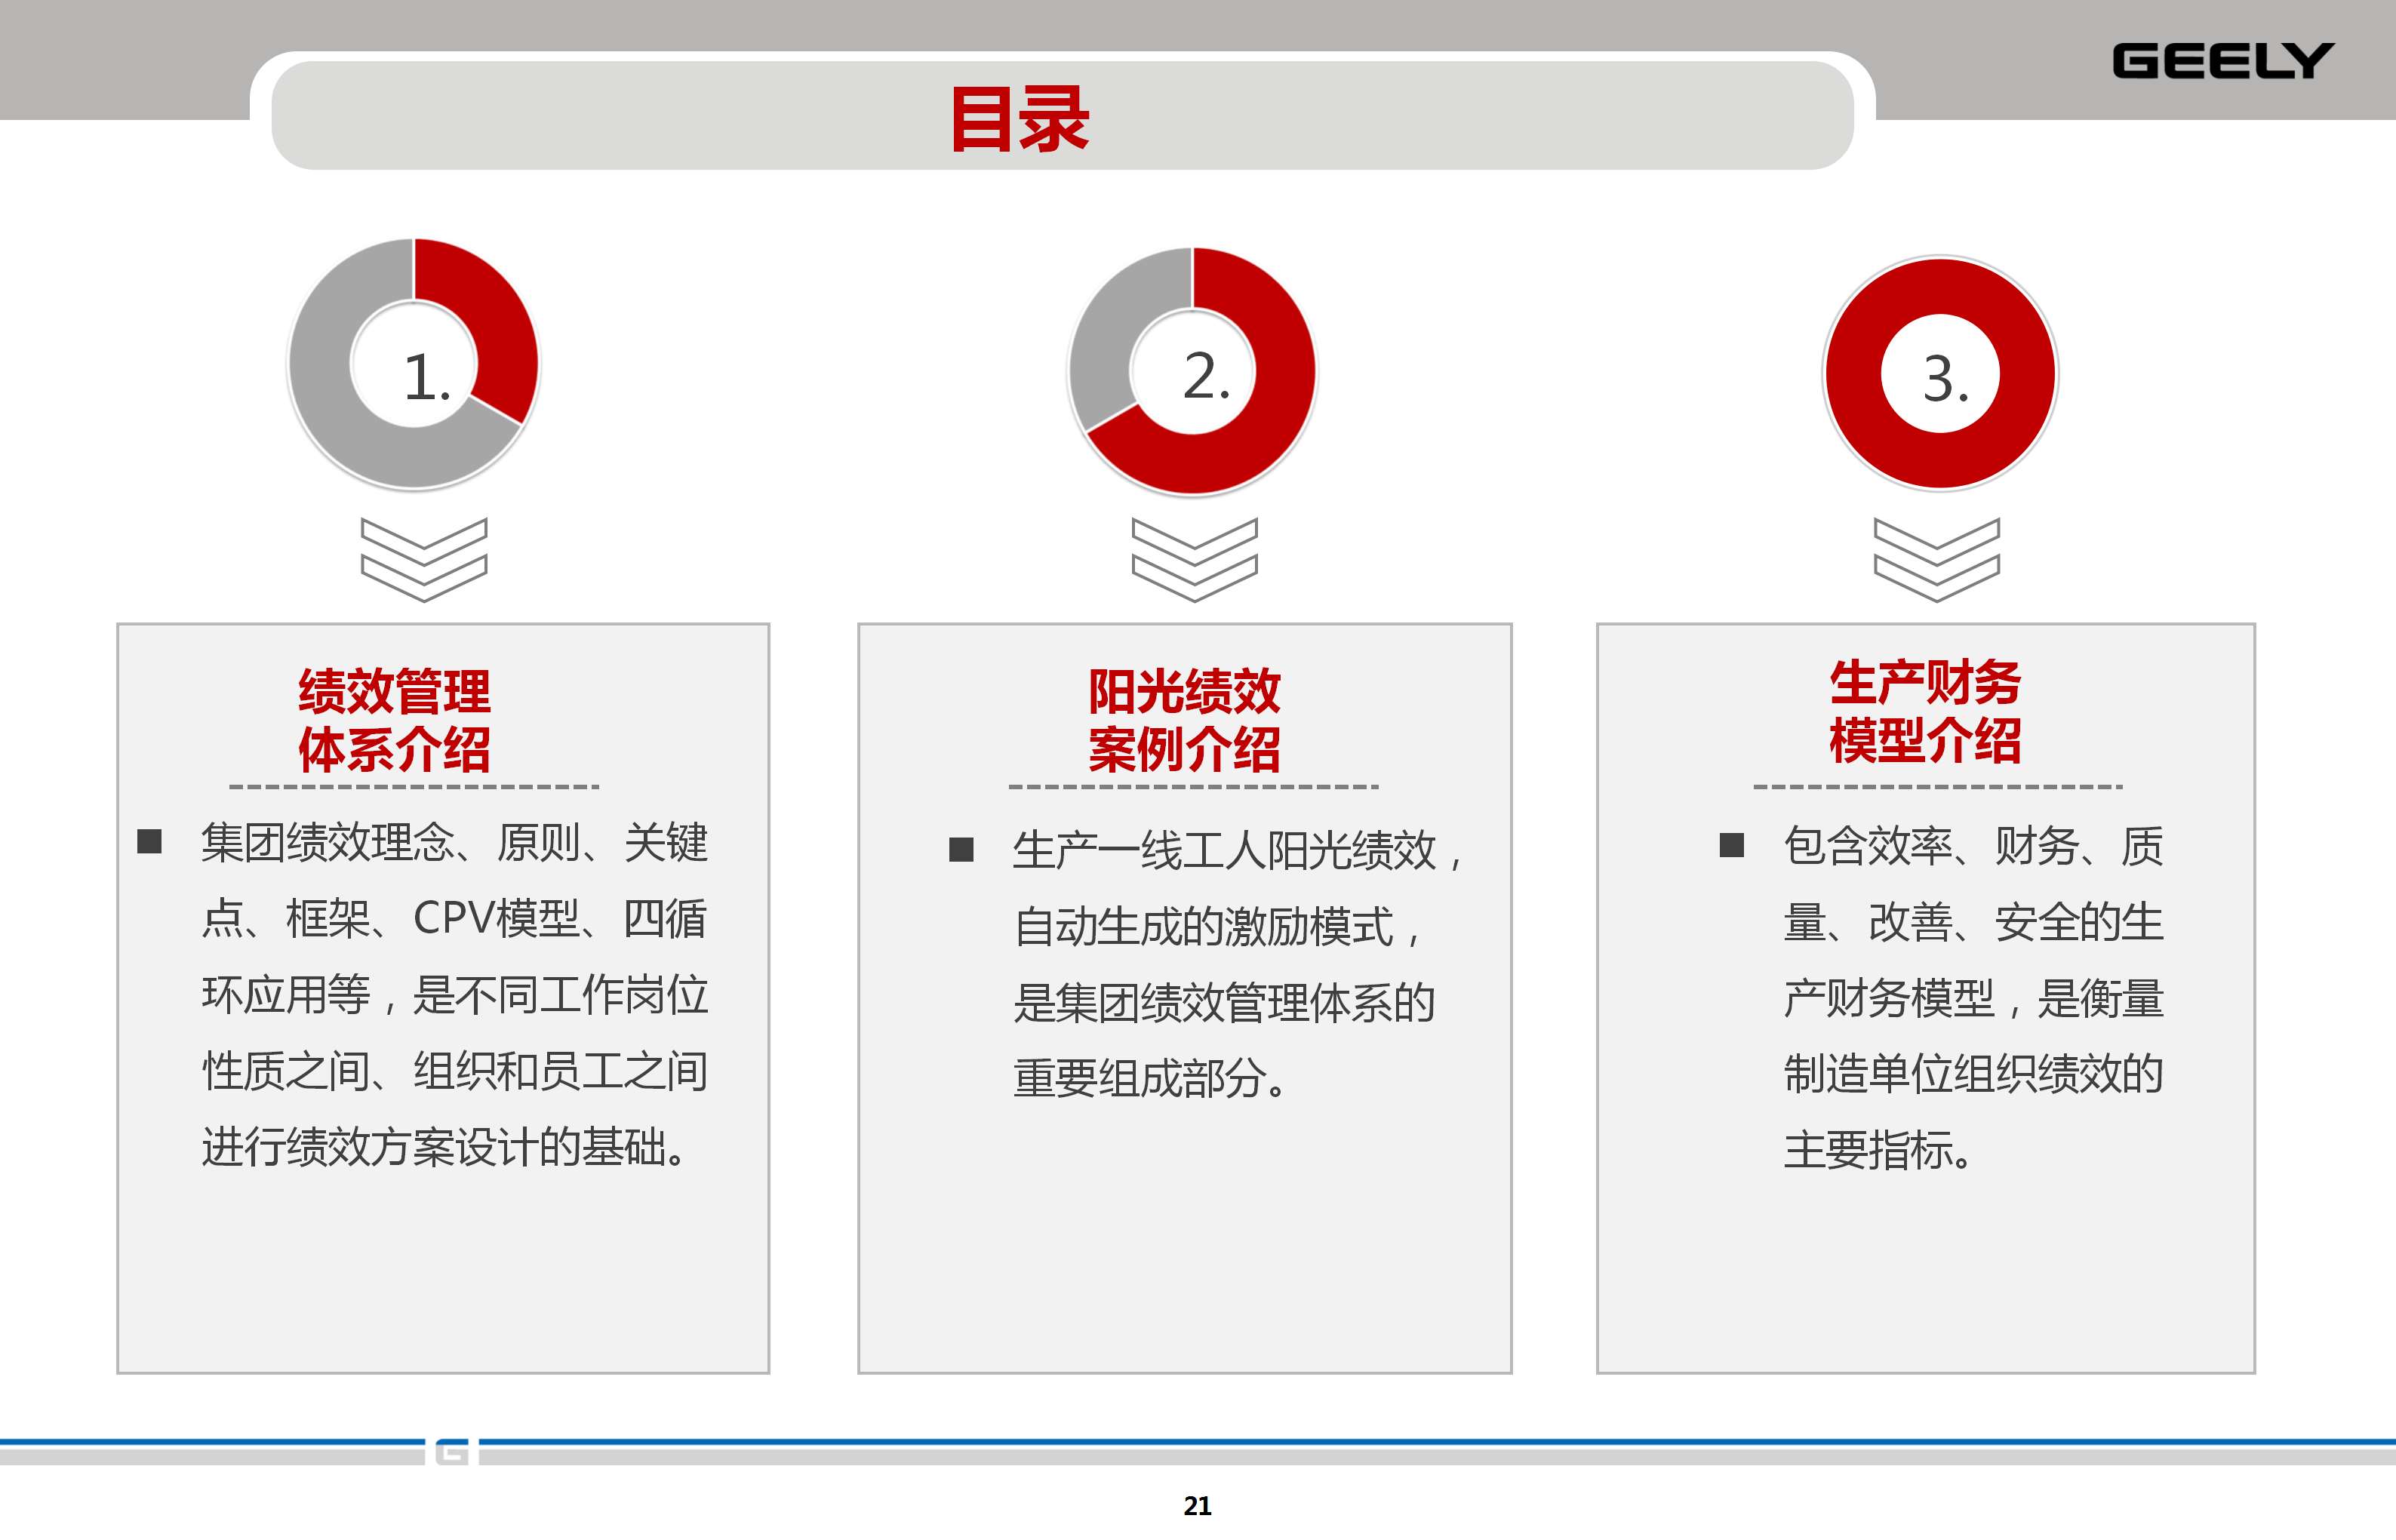Select heading 生产财务模型介绍

click(x=1925, y=712)
